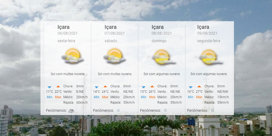Viewport: 272px width, 136px height.
Task: Click the sun-and-clouds icon for sexta-feira
Action: pyautogui.click(x=73, y=56)
